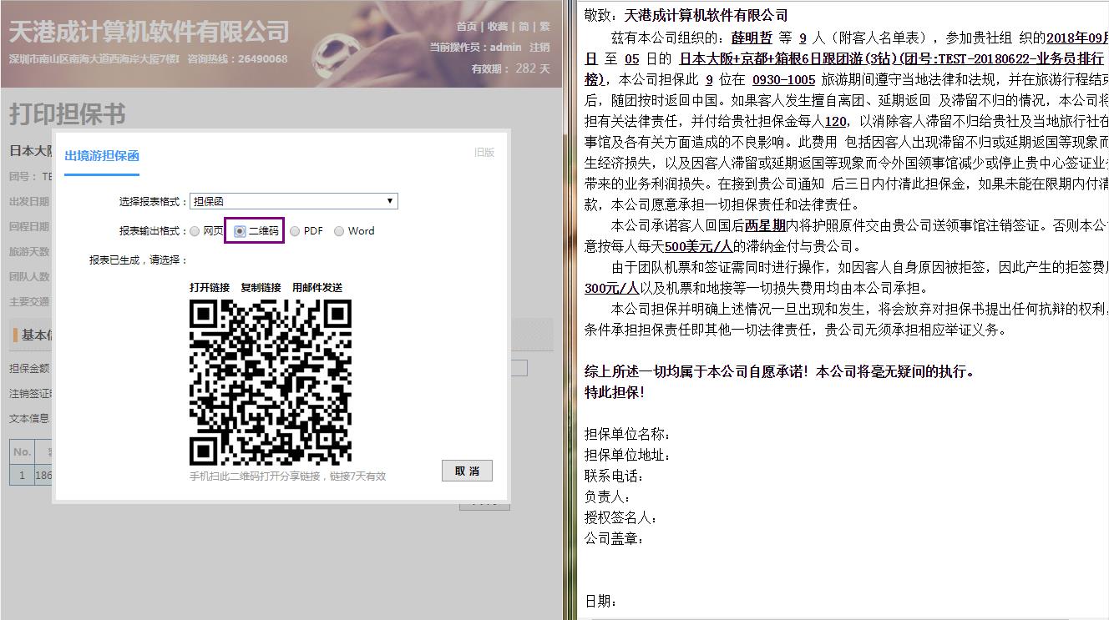Screen dimensions: 1109x620
Task: Click the generated QR code image
Action: [x=271, y=382]
